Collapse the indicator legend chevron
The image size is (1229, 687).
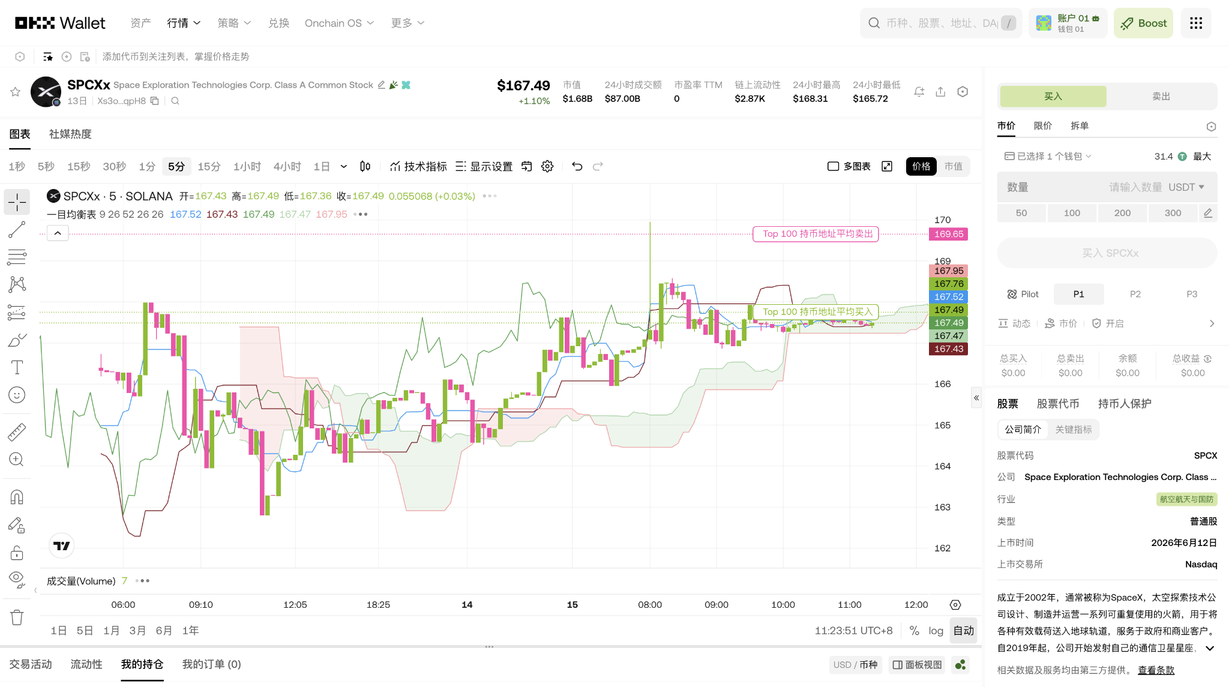point(58,233)
